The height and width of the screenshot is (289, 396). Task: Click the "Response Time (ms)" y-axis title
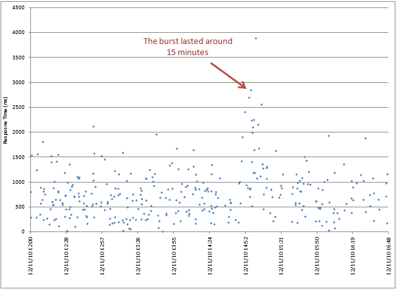coord(6,121)
